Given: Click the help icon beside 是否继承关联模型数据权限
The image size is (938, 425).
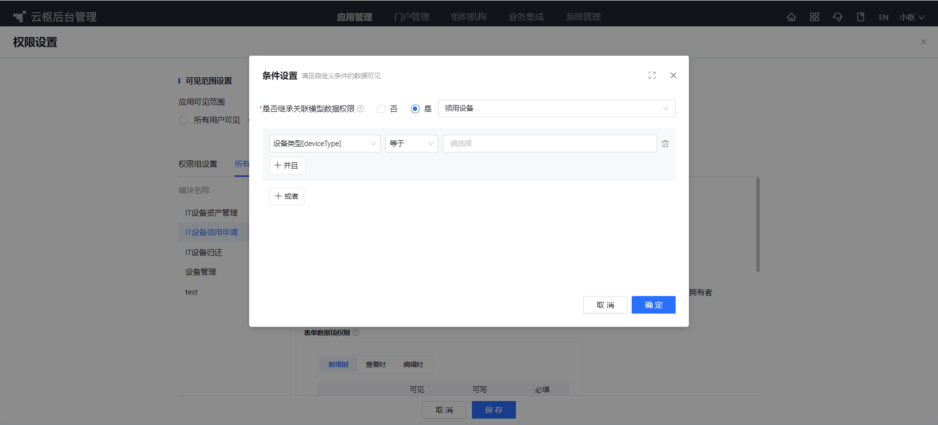Looking at the screenshot, I should pyautogui.click(x=361, y=109).
